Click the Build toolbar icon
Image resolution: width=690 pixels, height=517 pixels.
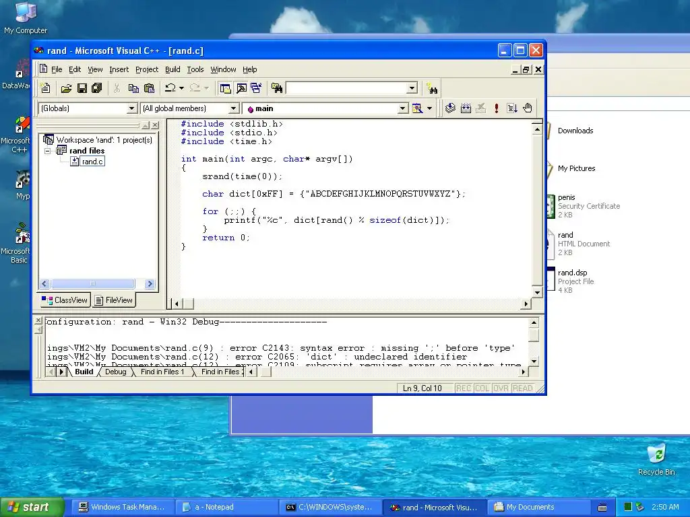click(466, 108)
